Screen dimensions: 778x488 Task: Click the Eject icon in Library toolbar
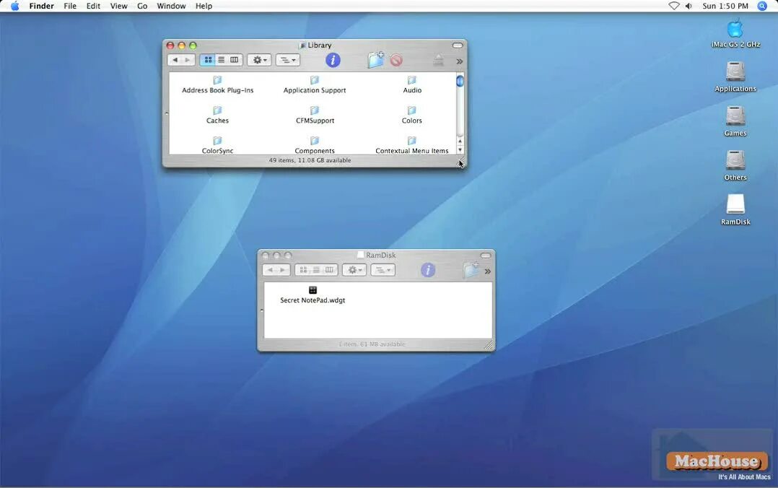point(438,61)
